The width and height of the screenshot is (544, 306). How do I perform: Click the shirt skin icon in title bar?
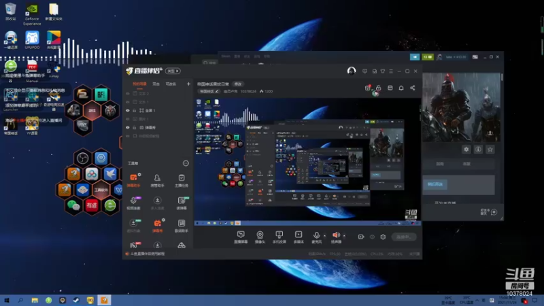point(383,71)
